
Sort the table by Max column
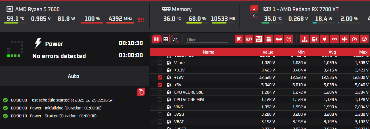click(363, 52)
